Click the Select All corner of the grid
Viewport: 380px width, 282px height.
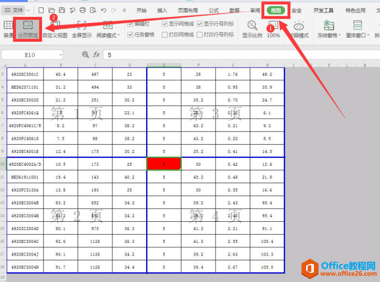pos(3,65)
